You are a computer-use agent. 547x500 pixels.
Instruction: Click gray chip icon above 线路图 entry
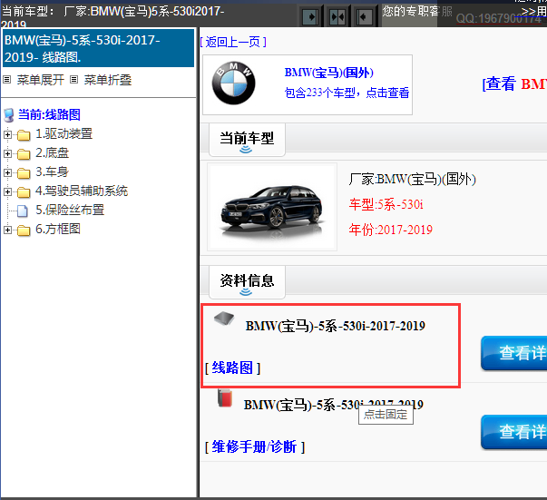224,318
